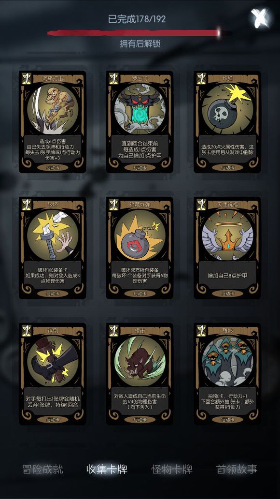Switch to the 怪物卡牌 tab
The image size is (280, 499).
coord(172,469)
